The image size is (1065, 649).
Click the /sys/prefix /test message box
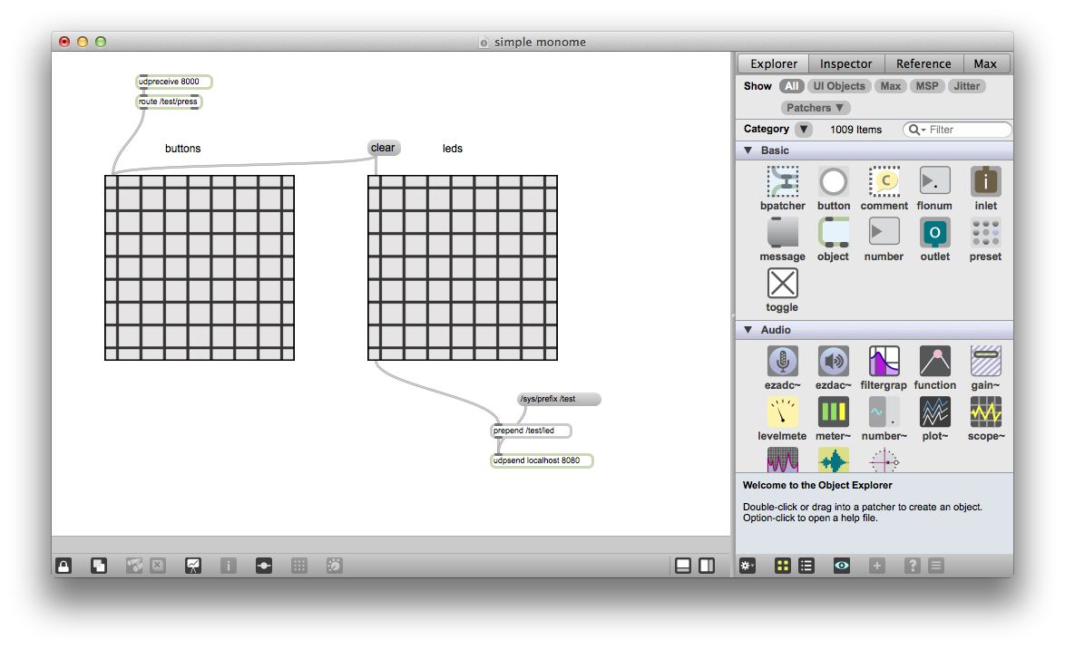555,399
